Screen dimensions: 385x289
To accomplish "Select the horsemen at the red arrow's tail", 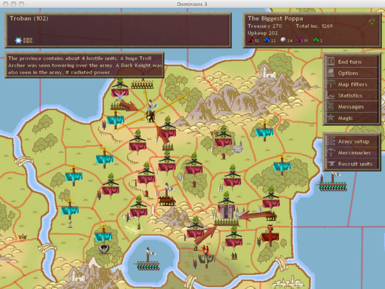I will pos(271,216).
